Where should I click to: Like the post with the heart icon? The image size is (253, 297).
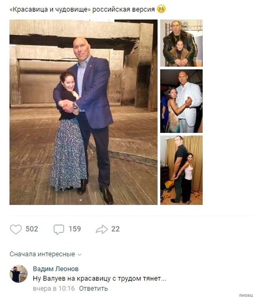[16, 229]
